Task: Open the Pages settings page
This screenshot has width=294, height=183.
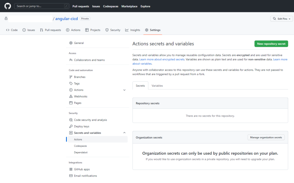Action: (78, 103)
